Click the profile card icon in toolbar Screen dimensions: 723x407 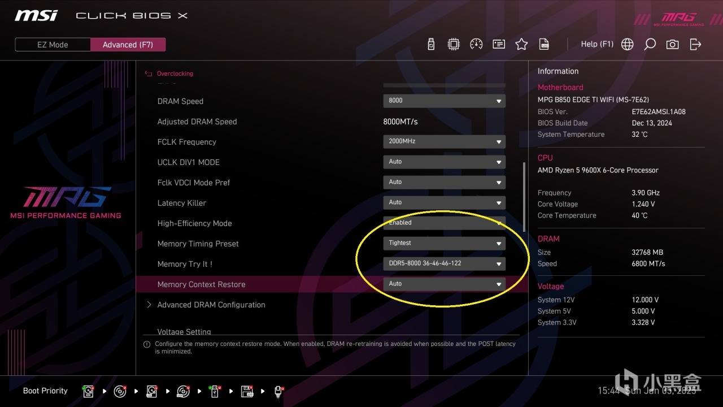pos(499,44)
